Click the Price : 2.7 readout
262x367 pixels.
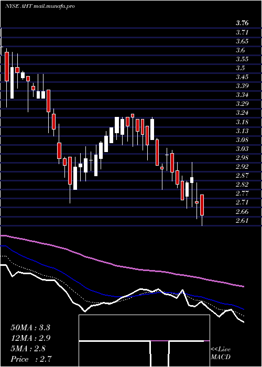click(31, 359)
